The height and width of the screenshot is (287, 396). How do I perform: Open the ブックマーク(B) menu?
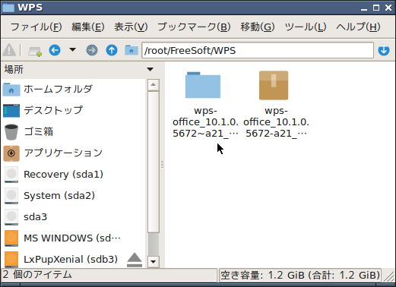tap(194, 27)
